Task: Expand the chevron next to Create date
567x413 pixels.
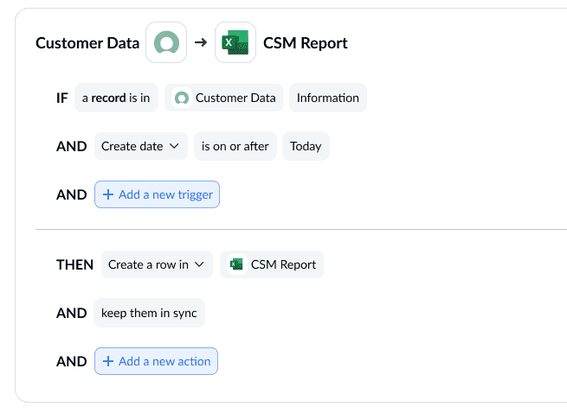Action: tap(174, 147)
